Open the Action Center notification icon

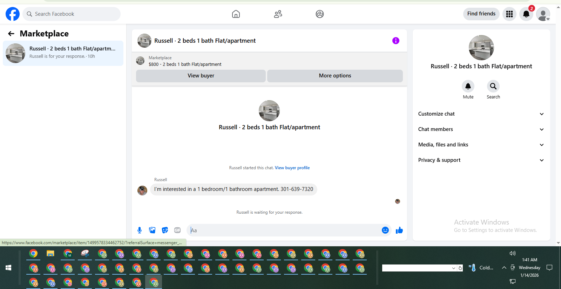549,268
